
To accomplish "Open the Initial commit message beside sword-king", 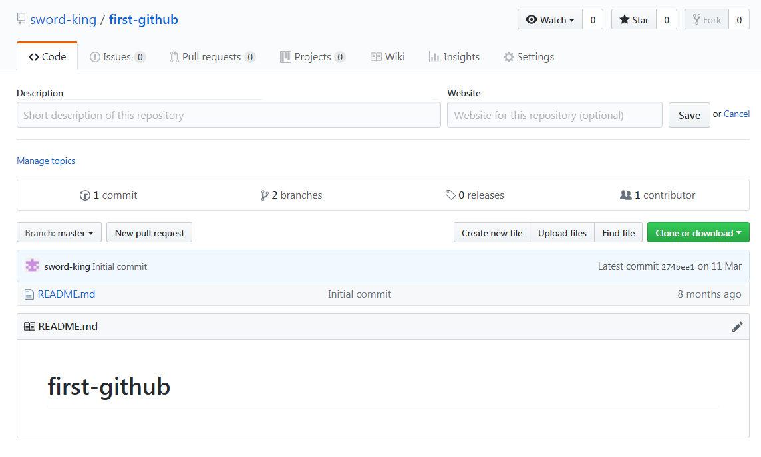I will click(119, 266).
